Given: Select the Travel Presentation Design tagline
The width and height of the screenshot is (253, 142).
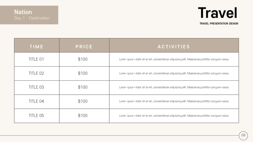Looking at the screenshot, I should 219,24.
